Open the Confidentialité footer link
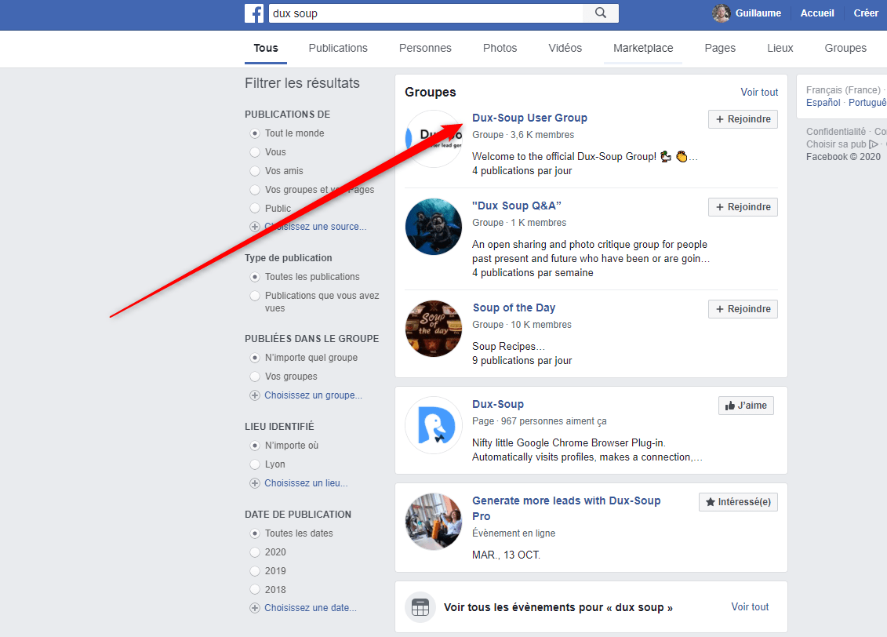Viewport: 887px width, 637px height. 835,131
